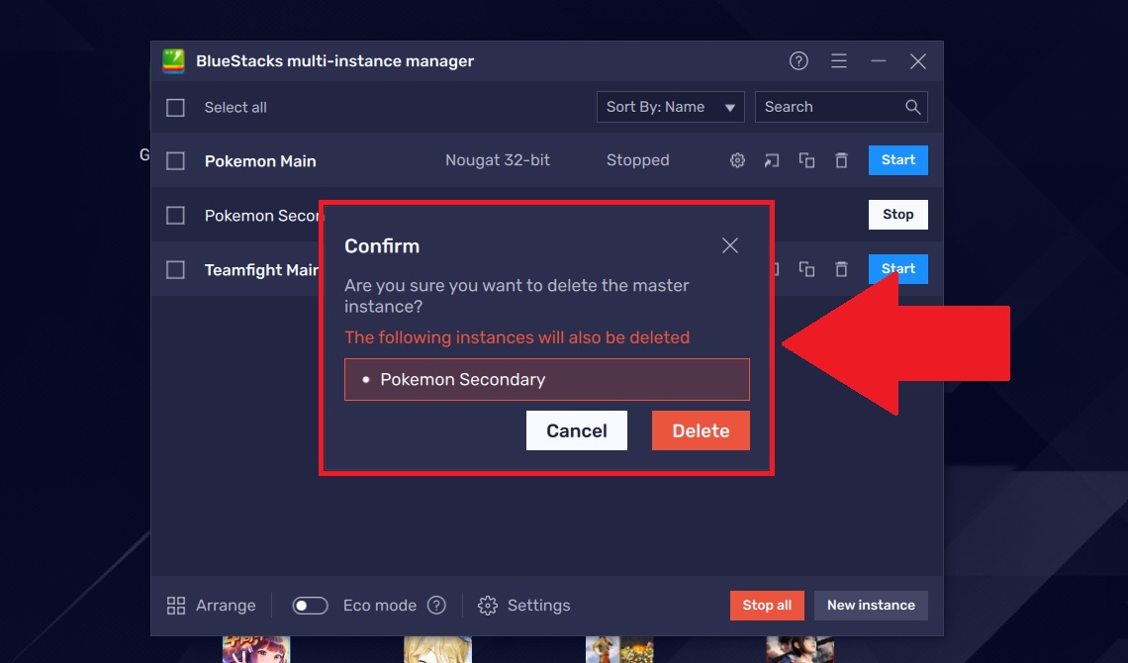Start the Pokemon Main instance
Screen dimensions: 1128x663
tap(897, 159)
